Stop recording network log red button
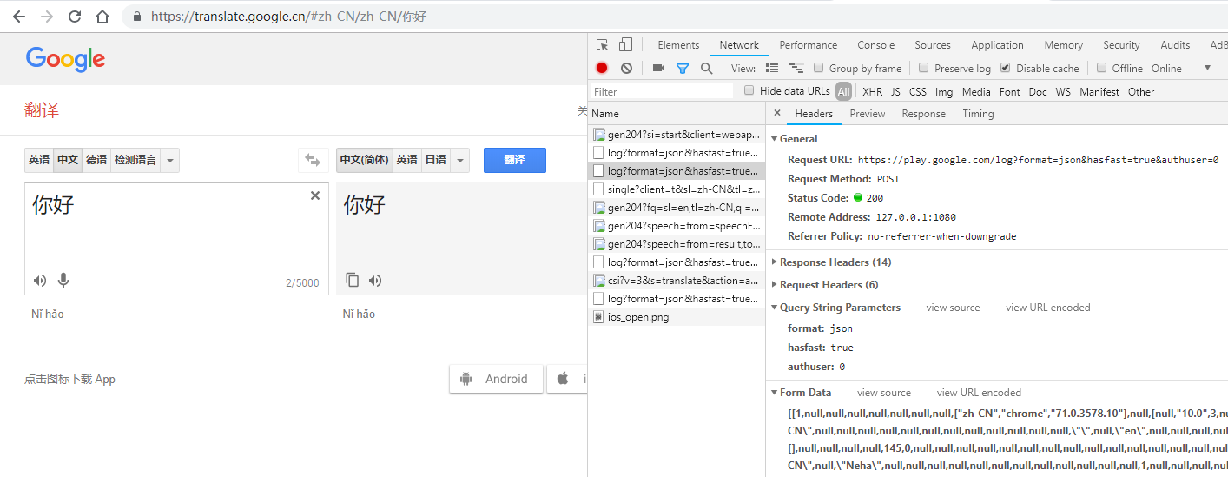Screen dimensions: 1228x477 point(602,68)
